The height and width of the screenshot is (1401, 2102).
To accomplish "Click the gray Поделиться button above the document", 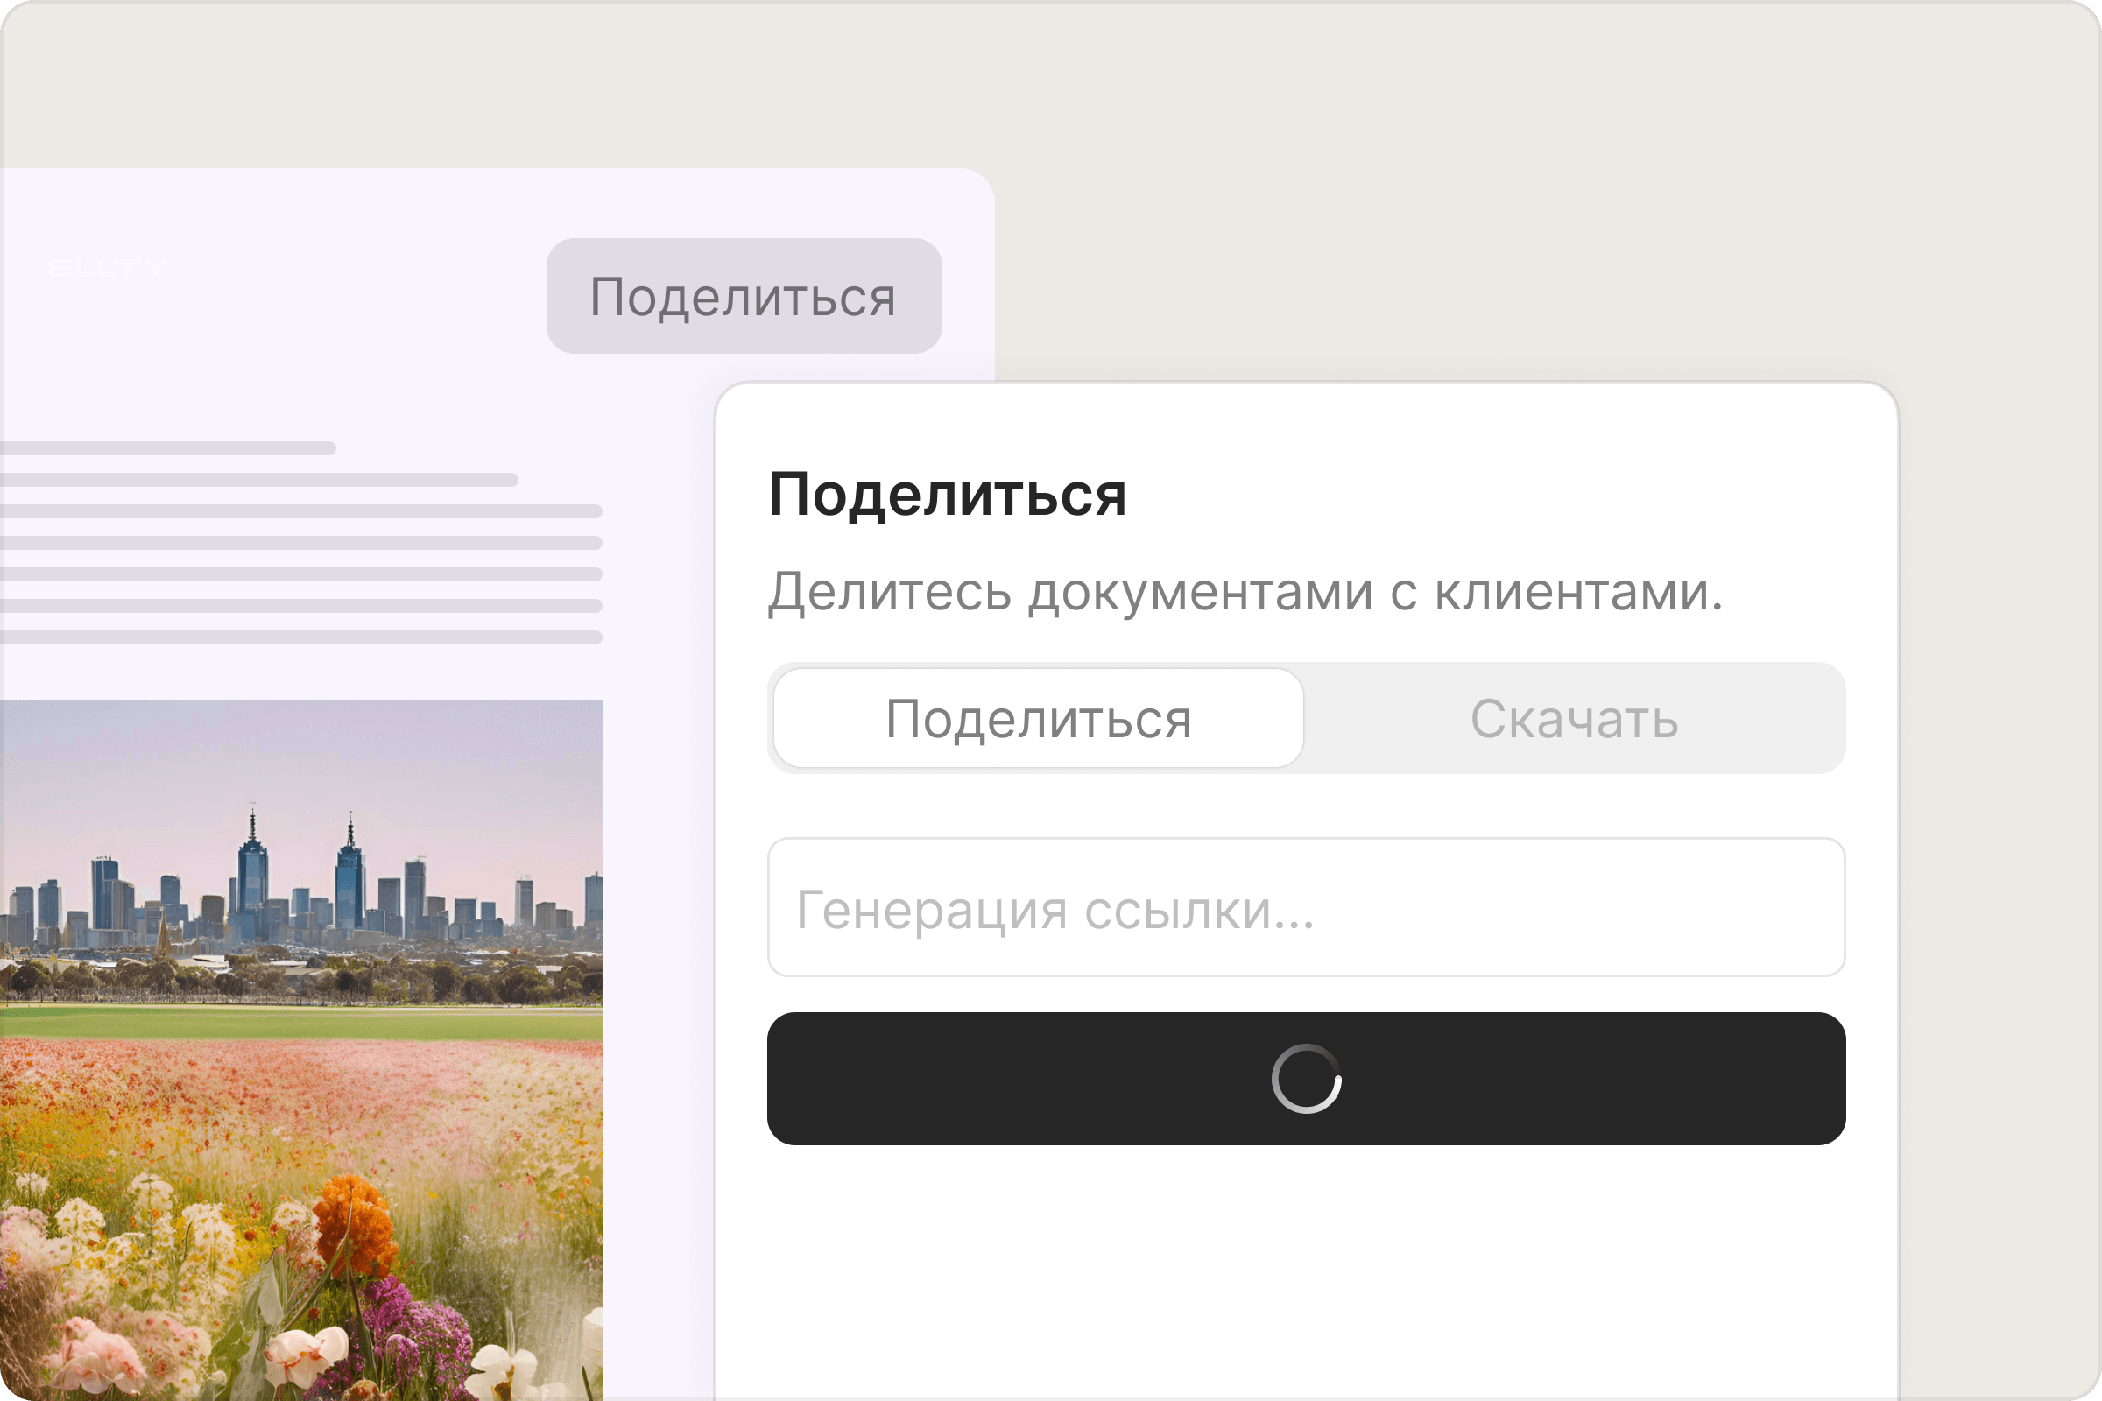I will coord(744,296).
